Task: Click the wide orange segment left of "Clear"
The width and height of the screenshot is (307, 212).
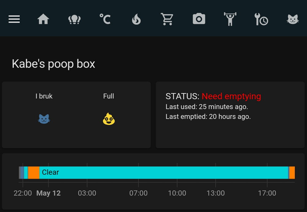Action: (x=34, y=172)
